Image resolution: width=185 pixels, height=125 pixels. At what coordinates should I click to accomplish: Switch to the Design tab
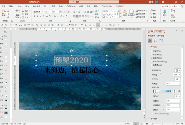pyautogui.click(x=46, y=6)
